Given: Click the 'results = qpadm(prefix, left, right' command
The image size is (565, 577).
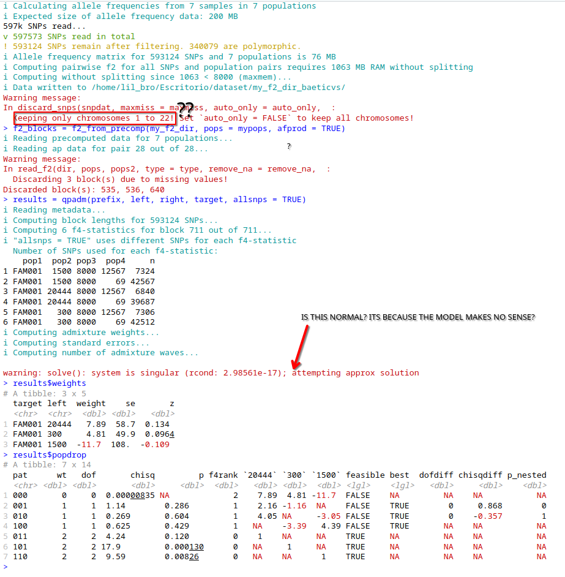Looking at the screenshot, I should tap(154, 200).
